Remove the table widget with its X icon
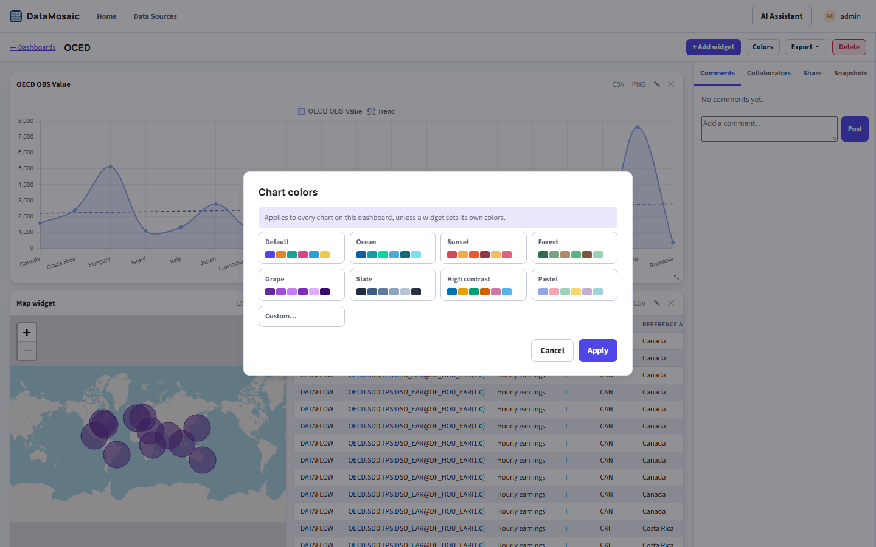The height and width of the screenshot is (547, 876). [671, 303]
